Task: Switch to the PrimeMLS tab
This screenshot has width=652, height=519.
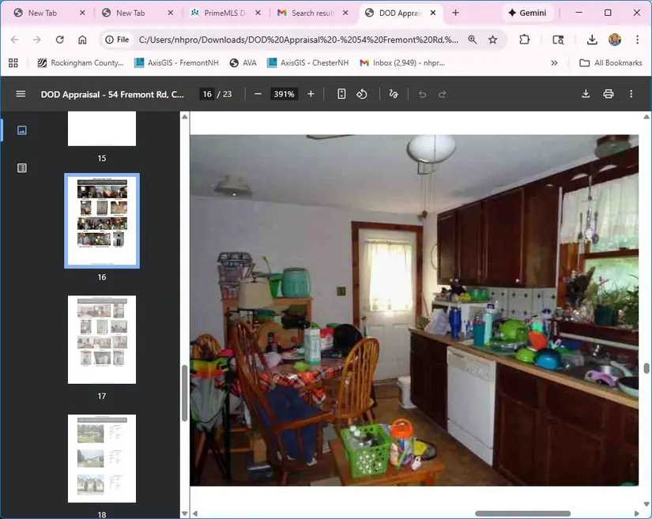Action: coord(223,13)
